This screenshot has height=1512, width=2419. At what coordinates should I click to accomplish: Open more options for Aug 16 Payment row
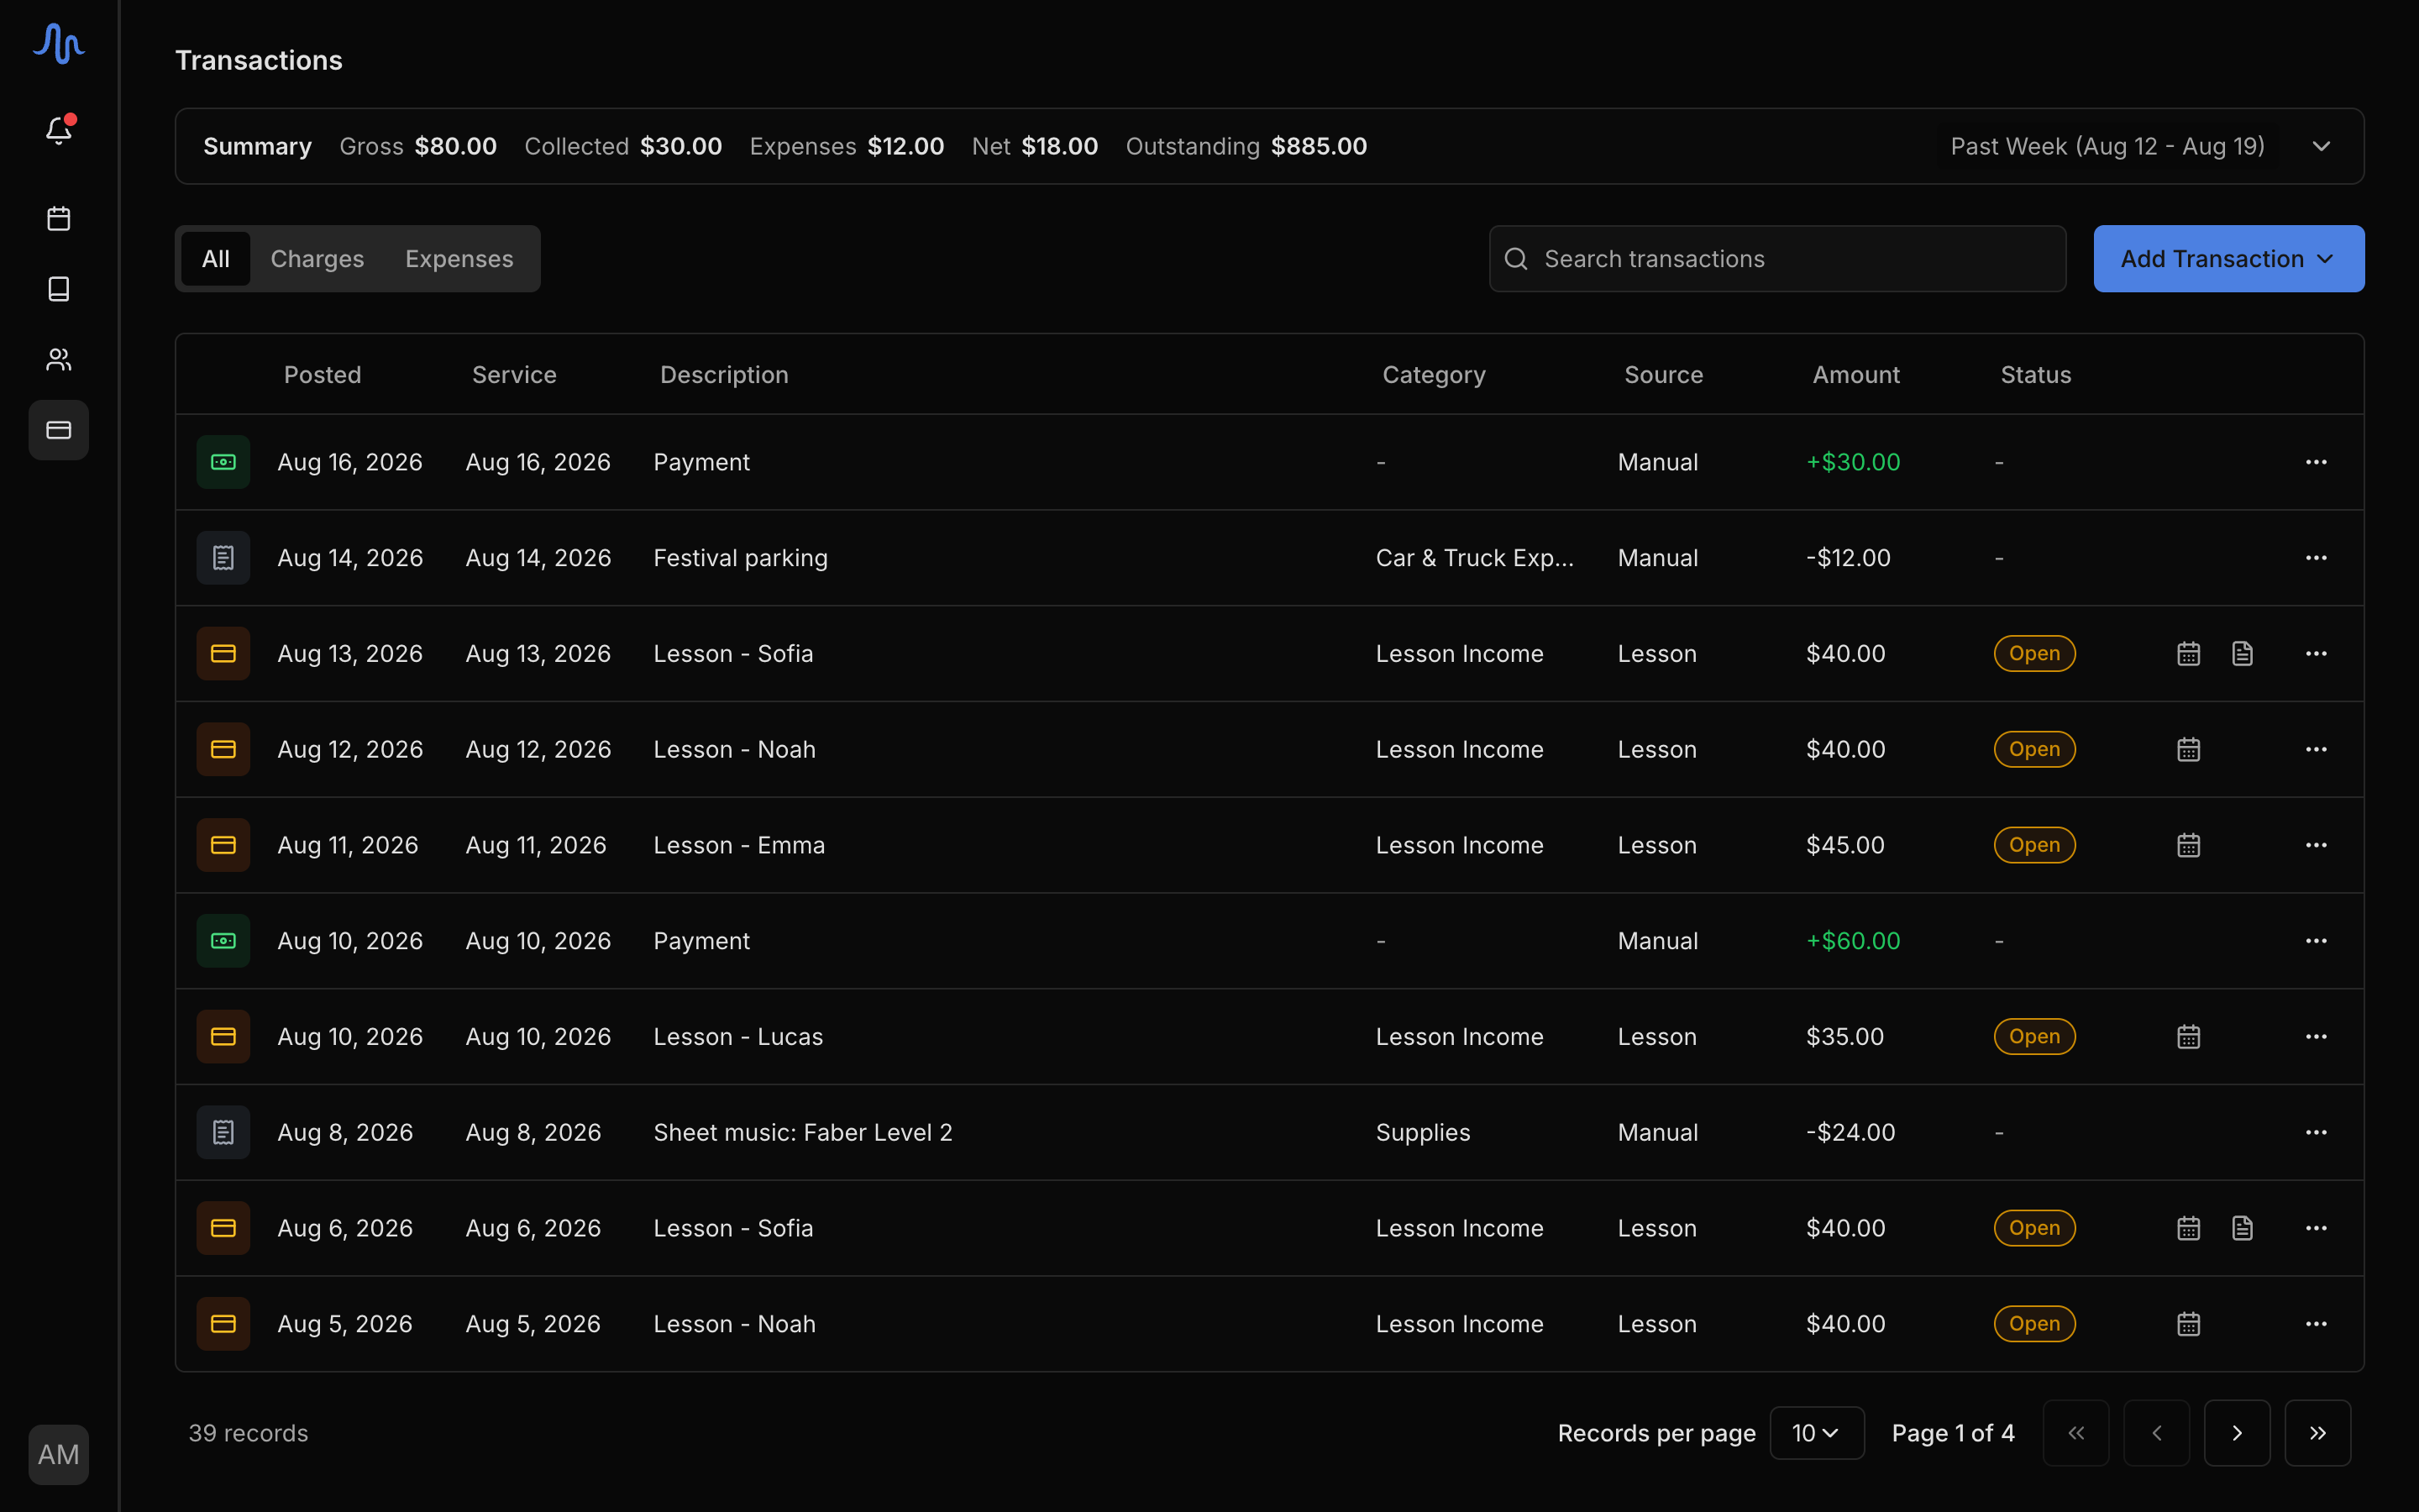click(x=2316, y=462)
